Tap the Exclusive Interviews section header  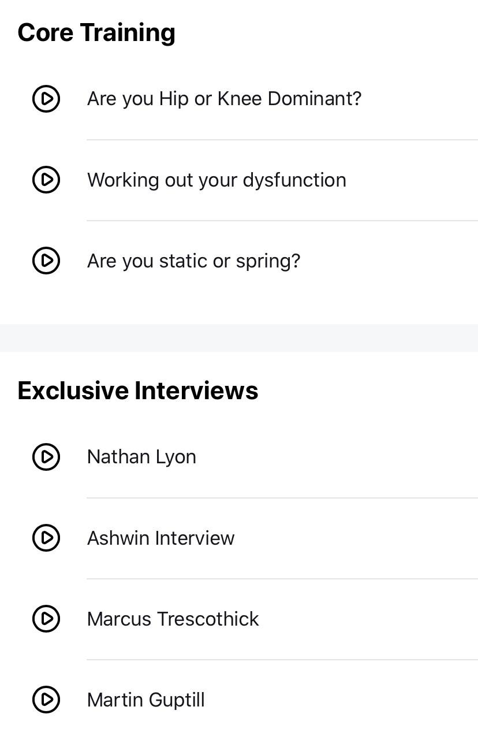pos(138,391)
